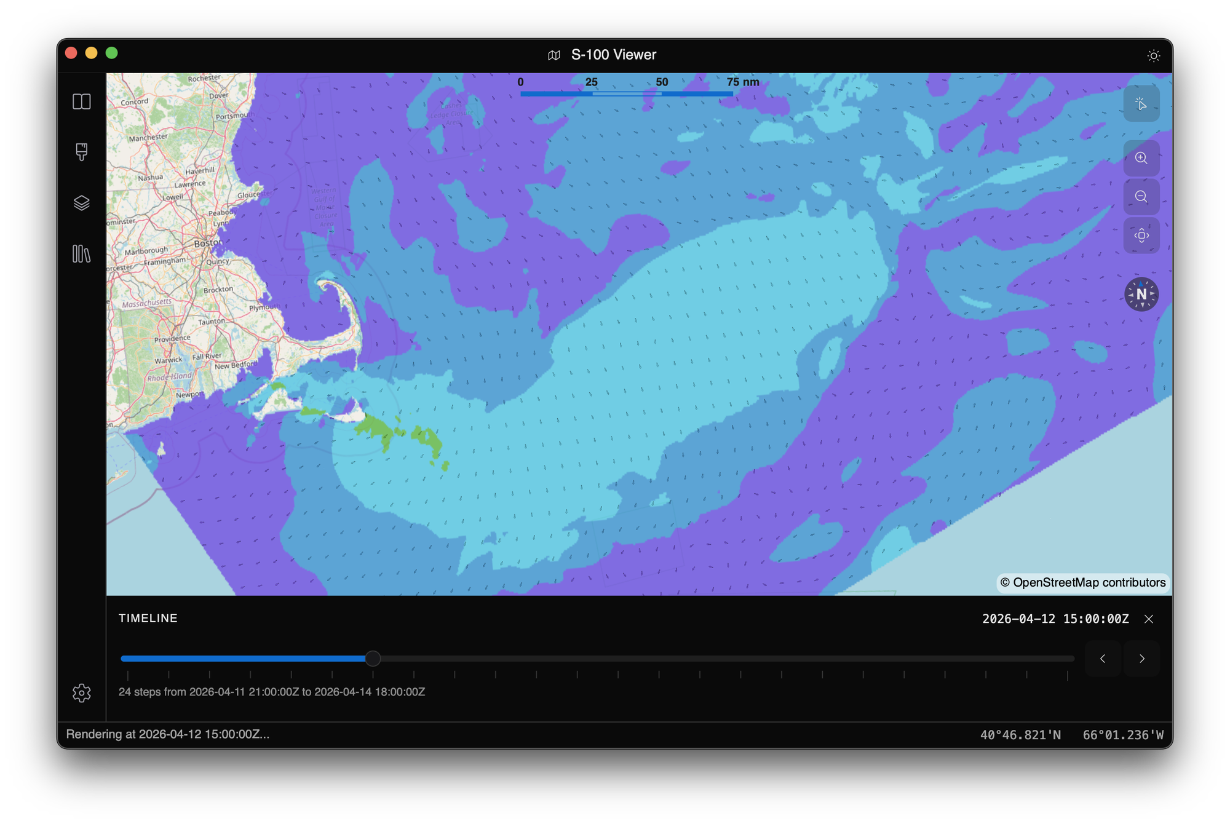Click the 2026-04-12 15:00:00Z timestamp label
The image size is (1230, 824).
click(x=1055, y=619)
